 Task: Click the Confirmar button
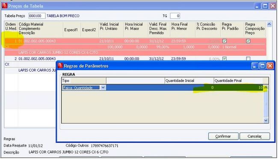pyautogui.click(x=223, y=136)
